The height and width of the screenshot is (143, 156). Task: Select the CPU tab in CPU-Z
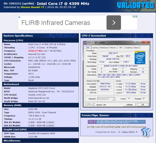(88, 47)
